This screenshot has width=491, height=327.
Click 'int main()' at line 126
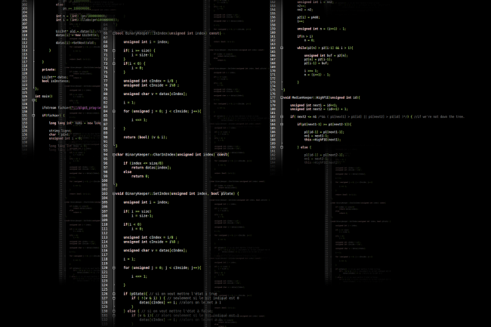pos(44,97)
